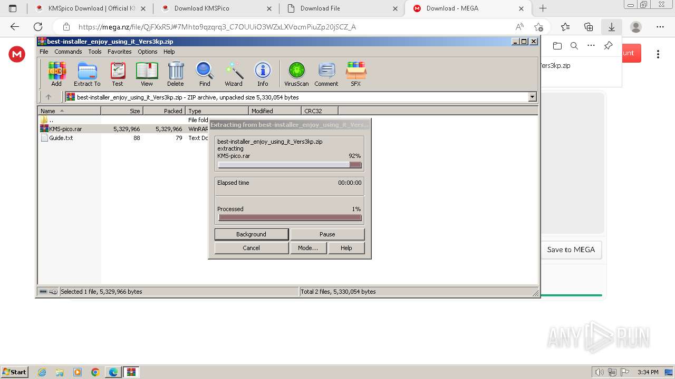Screen dimensions: 675x379
Task: Cancel the extraction
Action: 251,248
